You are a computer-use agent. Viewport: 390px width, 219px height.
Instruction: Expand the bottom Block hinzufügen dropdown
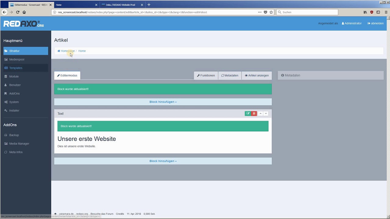[x=163, y=161]
